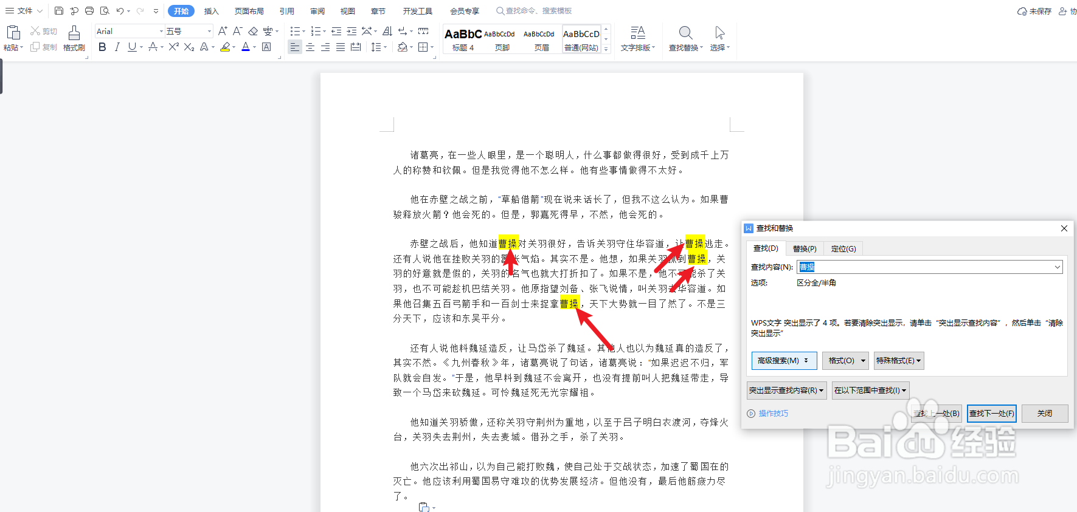The image size is (1077, 512).
Task: Toggle justify text alignment
Action: pyautogui.click(x=341, y=47)
